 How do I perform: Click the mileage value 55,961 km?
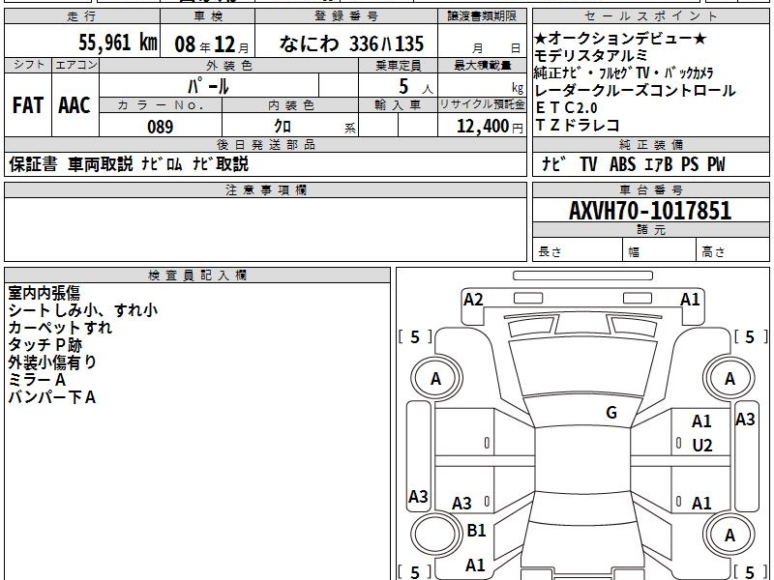click(117, 43)
